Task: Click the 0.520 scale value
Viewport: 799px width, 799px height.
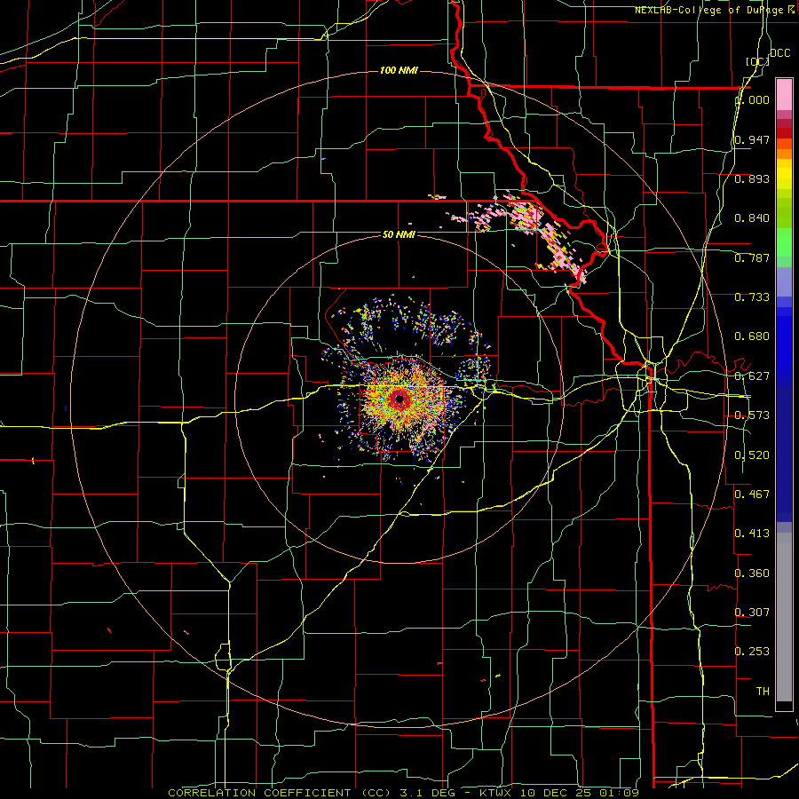Action: point(752,455)
